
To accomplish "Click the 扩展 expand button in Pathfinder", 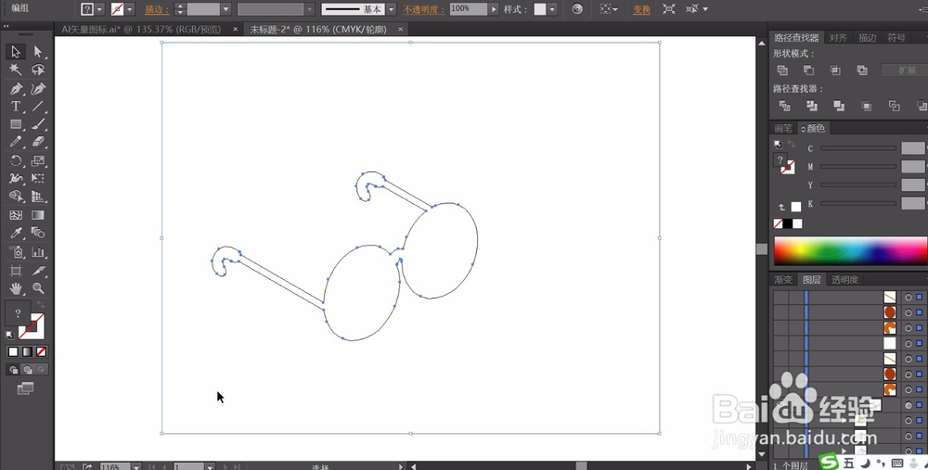I will click(907, 70).
